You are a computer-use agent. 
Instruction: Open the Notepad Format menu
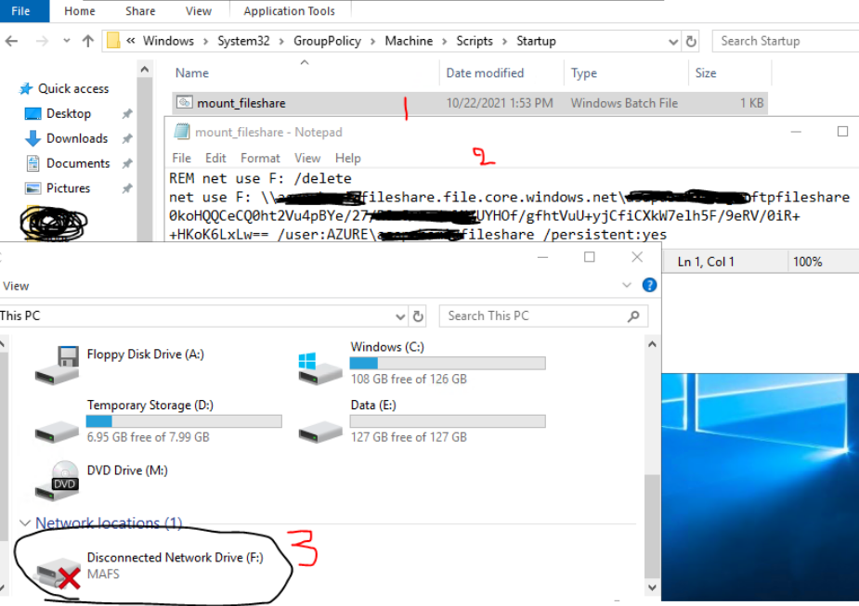click(260, 158)
